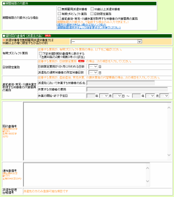174x197 pixels.
Task: Click the down arrow on 契約書備考 scrollbar
Action: click(x=169, y=155)
